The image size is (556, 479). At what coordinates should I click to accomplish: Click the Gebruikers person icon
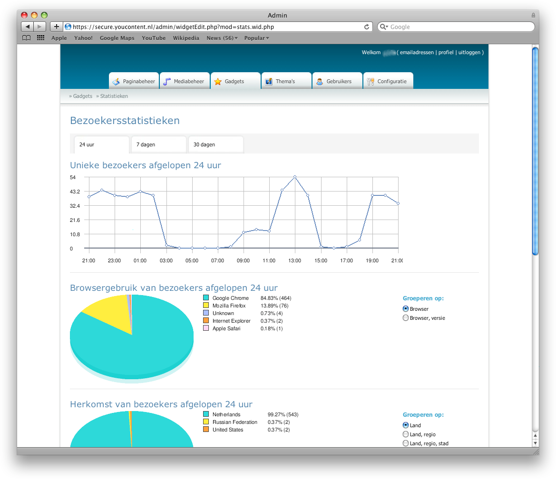(320, 82)
